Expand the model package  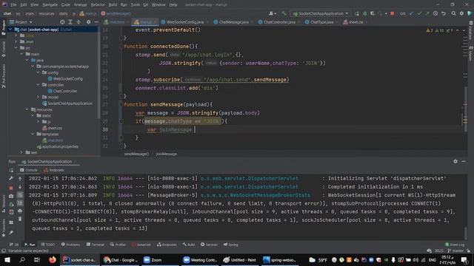click(x=38, y=97)
